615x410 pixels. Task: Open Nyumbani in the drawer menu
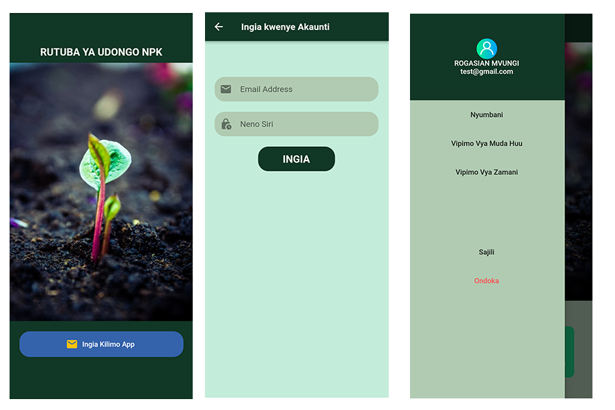(x=487, y=115)
